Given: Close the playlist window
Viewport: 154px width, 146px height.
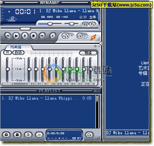Looking at the screenshot, I should (x=99, y=90).
